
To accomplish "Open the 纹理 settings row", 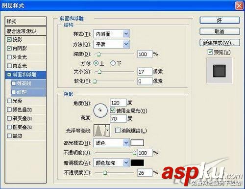I will [28, 92].
